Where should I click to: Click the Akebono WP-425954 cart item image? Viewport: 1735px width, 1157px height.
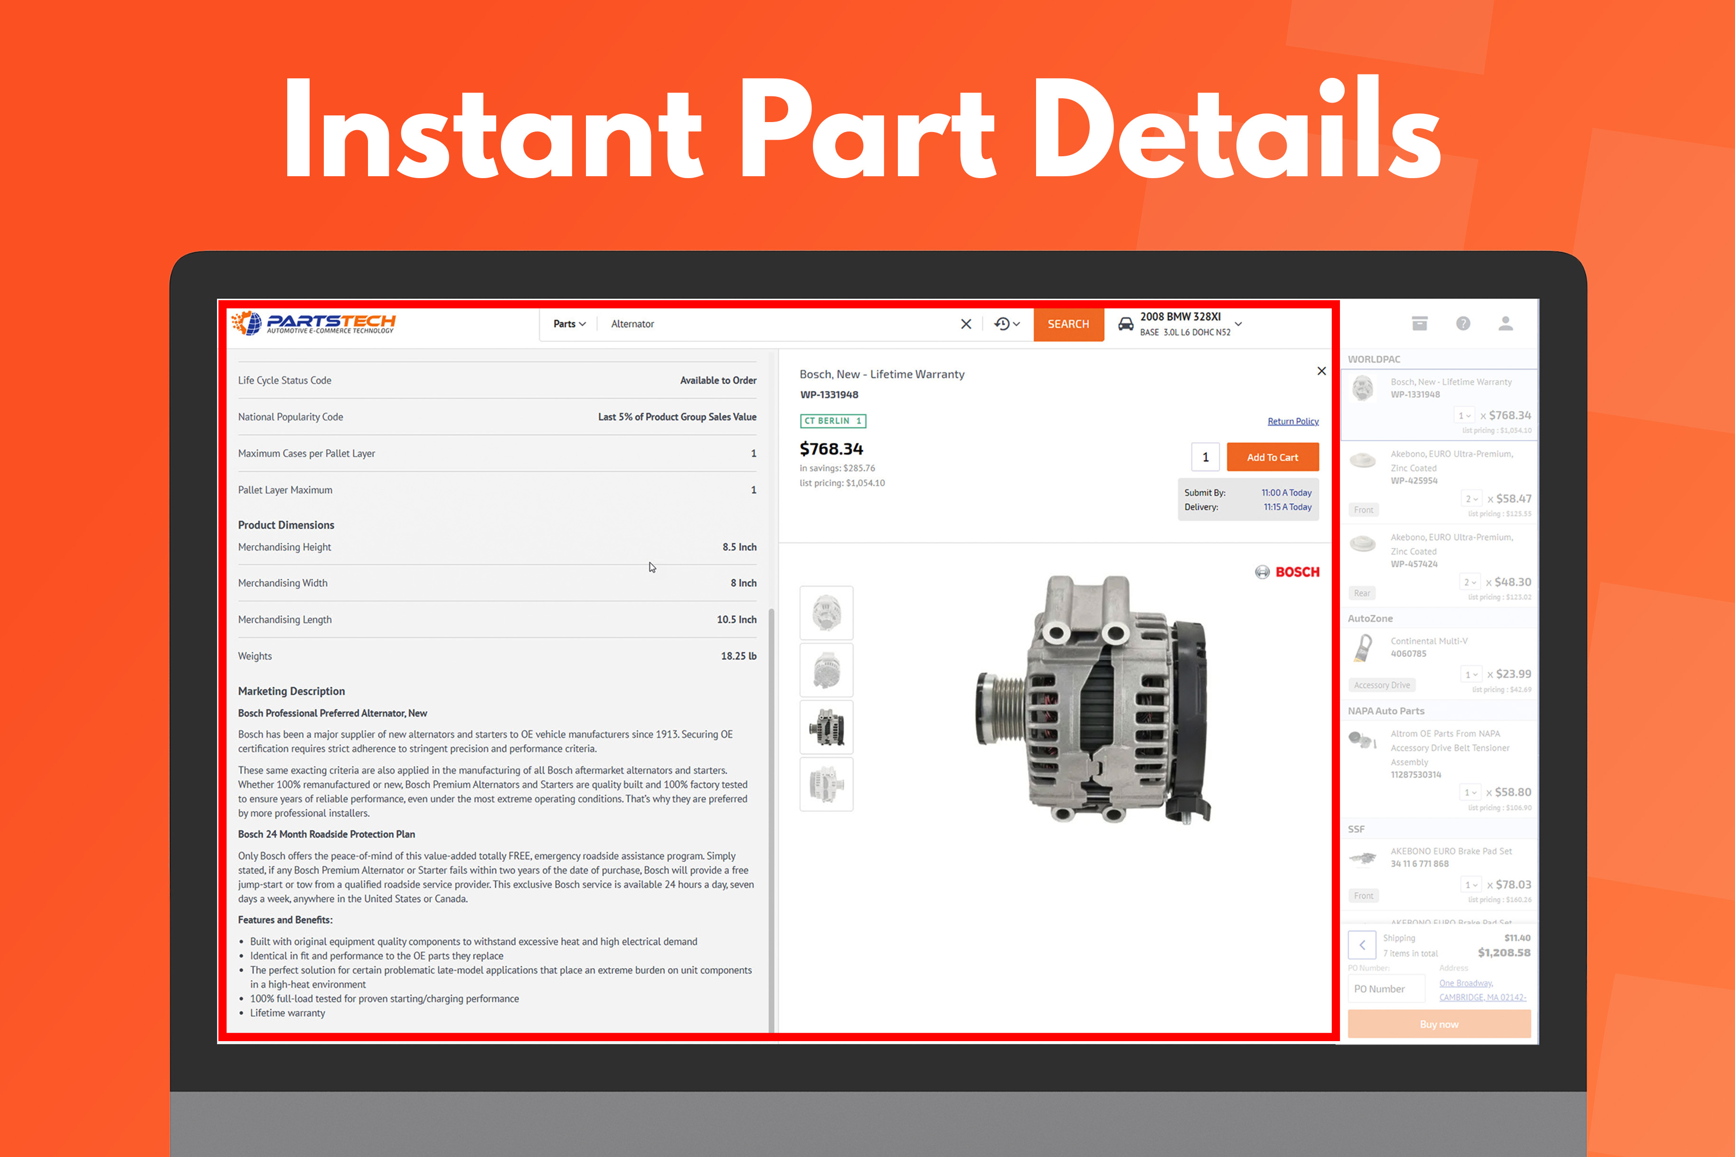click(1362, 460)
